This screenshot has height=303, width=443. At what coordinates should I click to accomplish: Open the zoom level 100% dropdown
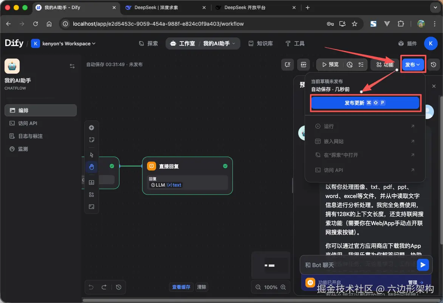[x=271, y=287]
